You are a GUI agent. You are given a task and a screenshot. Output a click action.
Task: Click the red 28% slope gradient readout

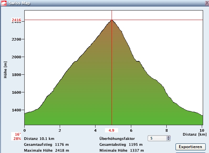pos(17,139)
